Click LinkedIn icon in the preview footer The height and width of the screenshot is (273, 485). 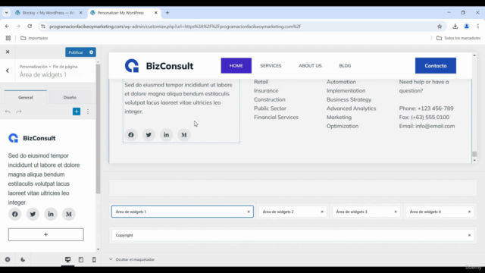tap(166, 135)
